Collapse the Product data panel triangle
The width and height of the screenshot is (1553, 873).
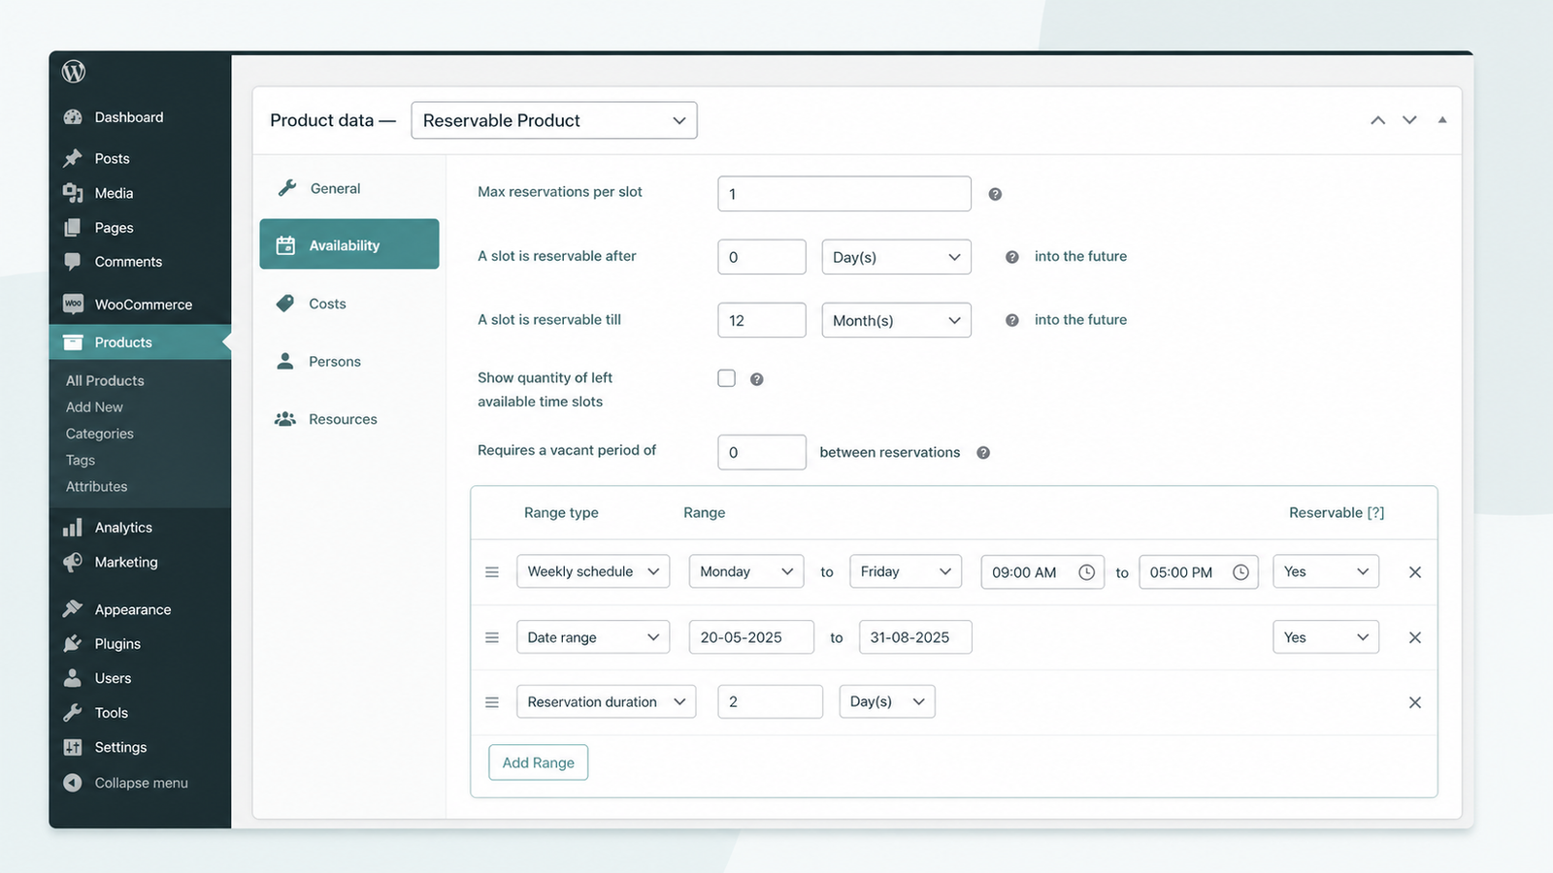pos(1442,120)
